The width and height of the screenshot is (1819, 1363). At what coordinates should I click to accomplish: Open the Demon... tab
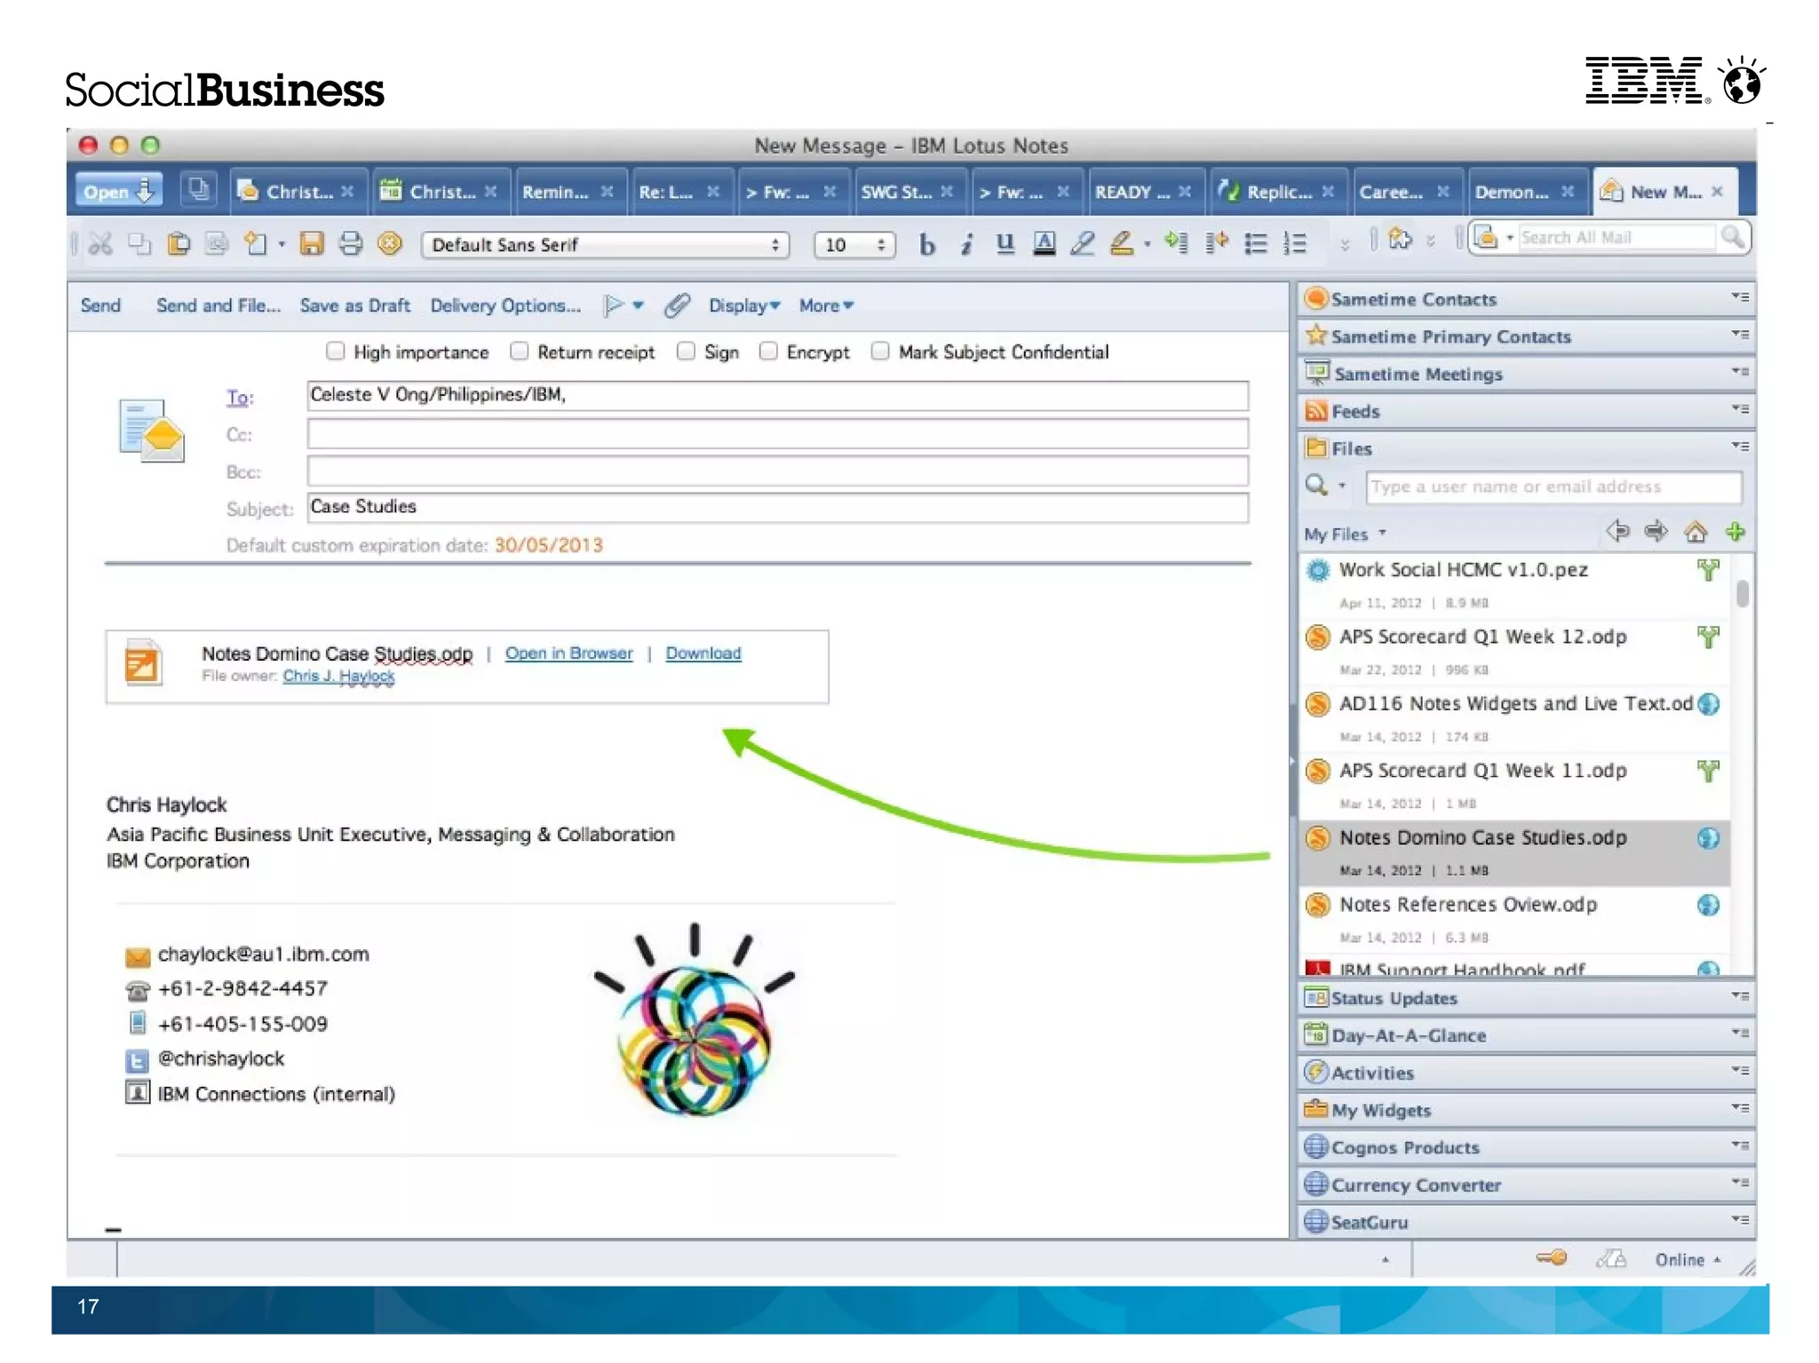[1511, 192]
